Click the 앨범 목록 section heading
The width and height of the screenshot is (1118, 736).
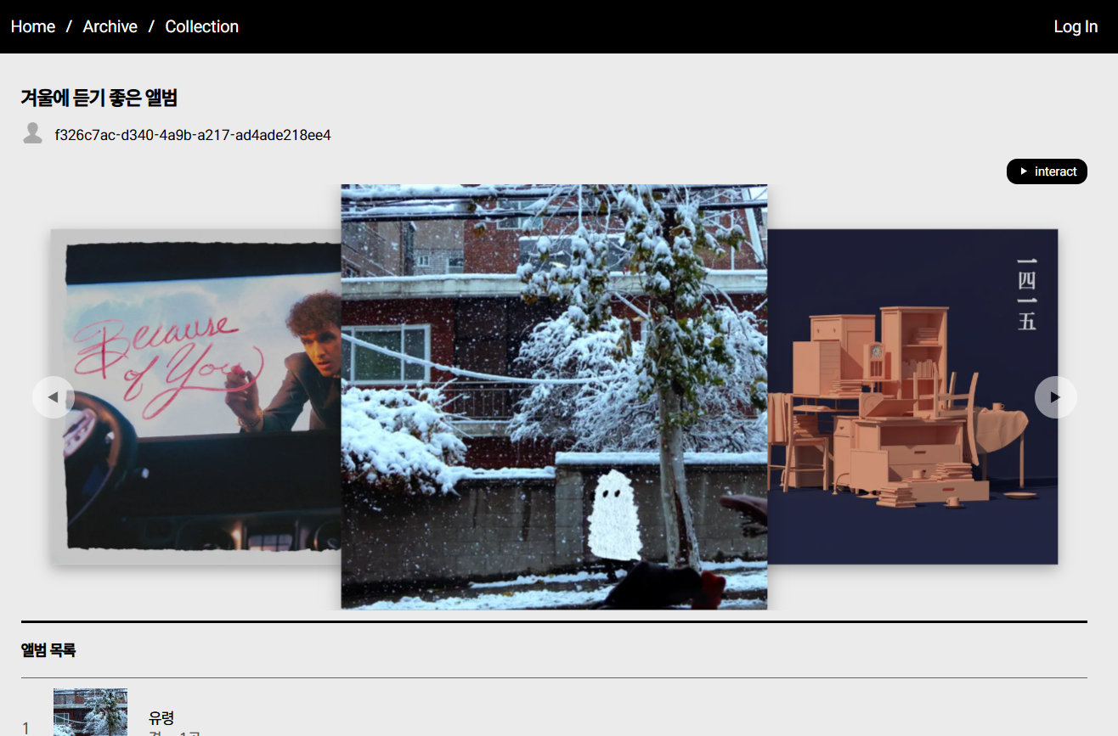click(48, 650)
